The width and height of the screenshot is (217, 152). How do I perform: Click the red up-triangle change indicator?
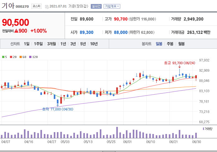pos(16,31)
